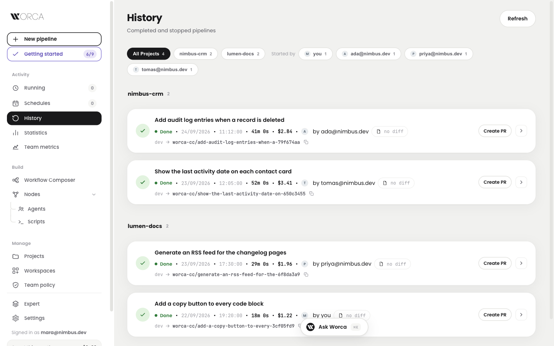
Task: Open the Ask Worca assistant
Action: [x=334, y=327]
